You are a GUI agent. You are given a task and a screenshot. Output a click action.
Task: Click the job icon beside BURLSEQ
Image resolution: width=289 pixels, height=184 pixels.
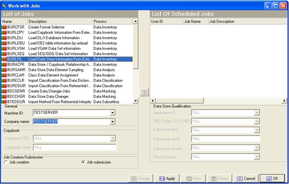point(4,54)
